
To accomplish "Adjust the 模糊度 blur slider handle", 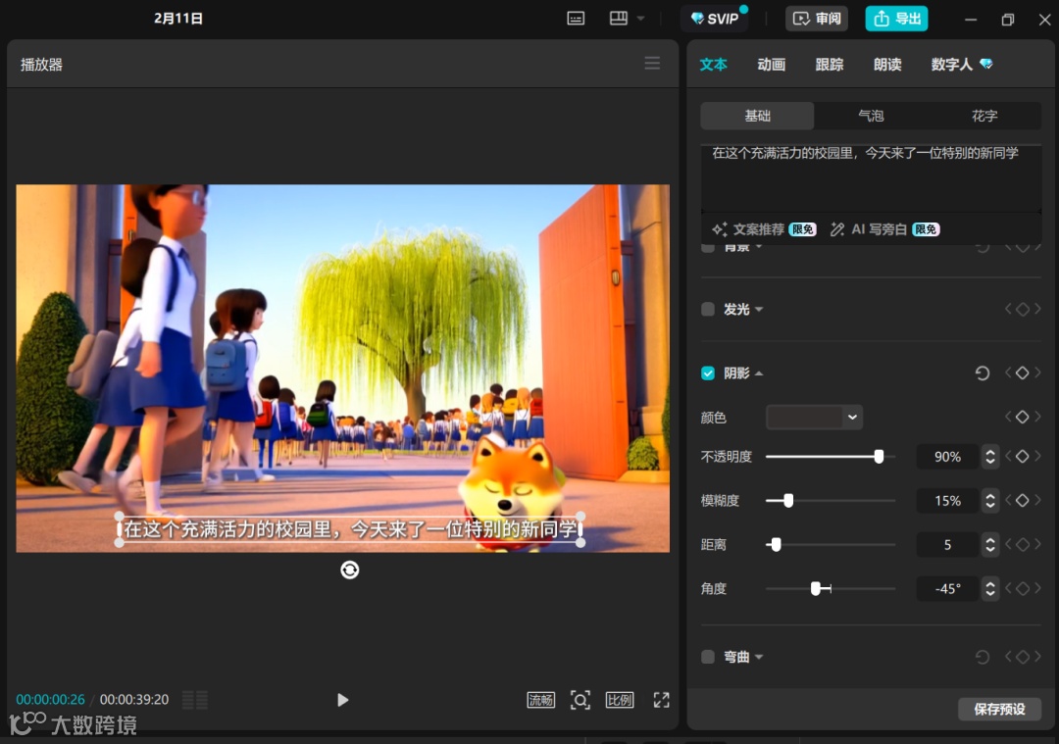I will point(788,501).
